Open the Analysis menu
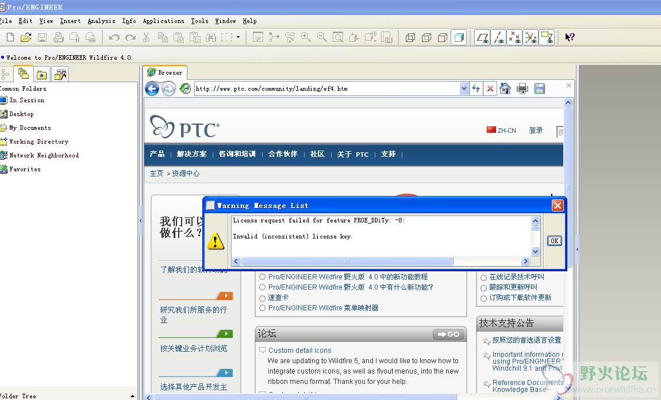This screenshot has height=400, width=661. 101,21
